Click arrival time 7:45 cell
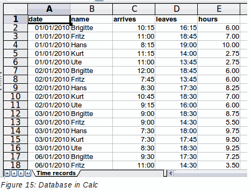 click(134, 80)
